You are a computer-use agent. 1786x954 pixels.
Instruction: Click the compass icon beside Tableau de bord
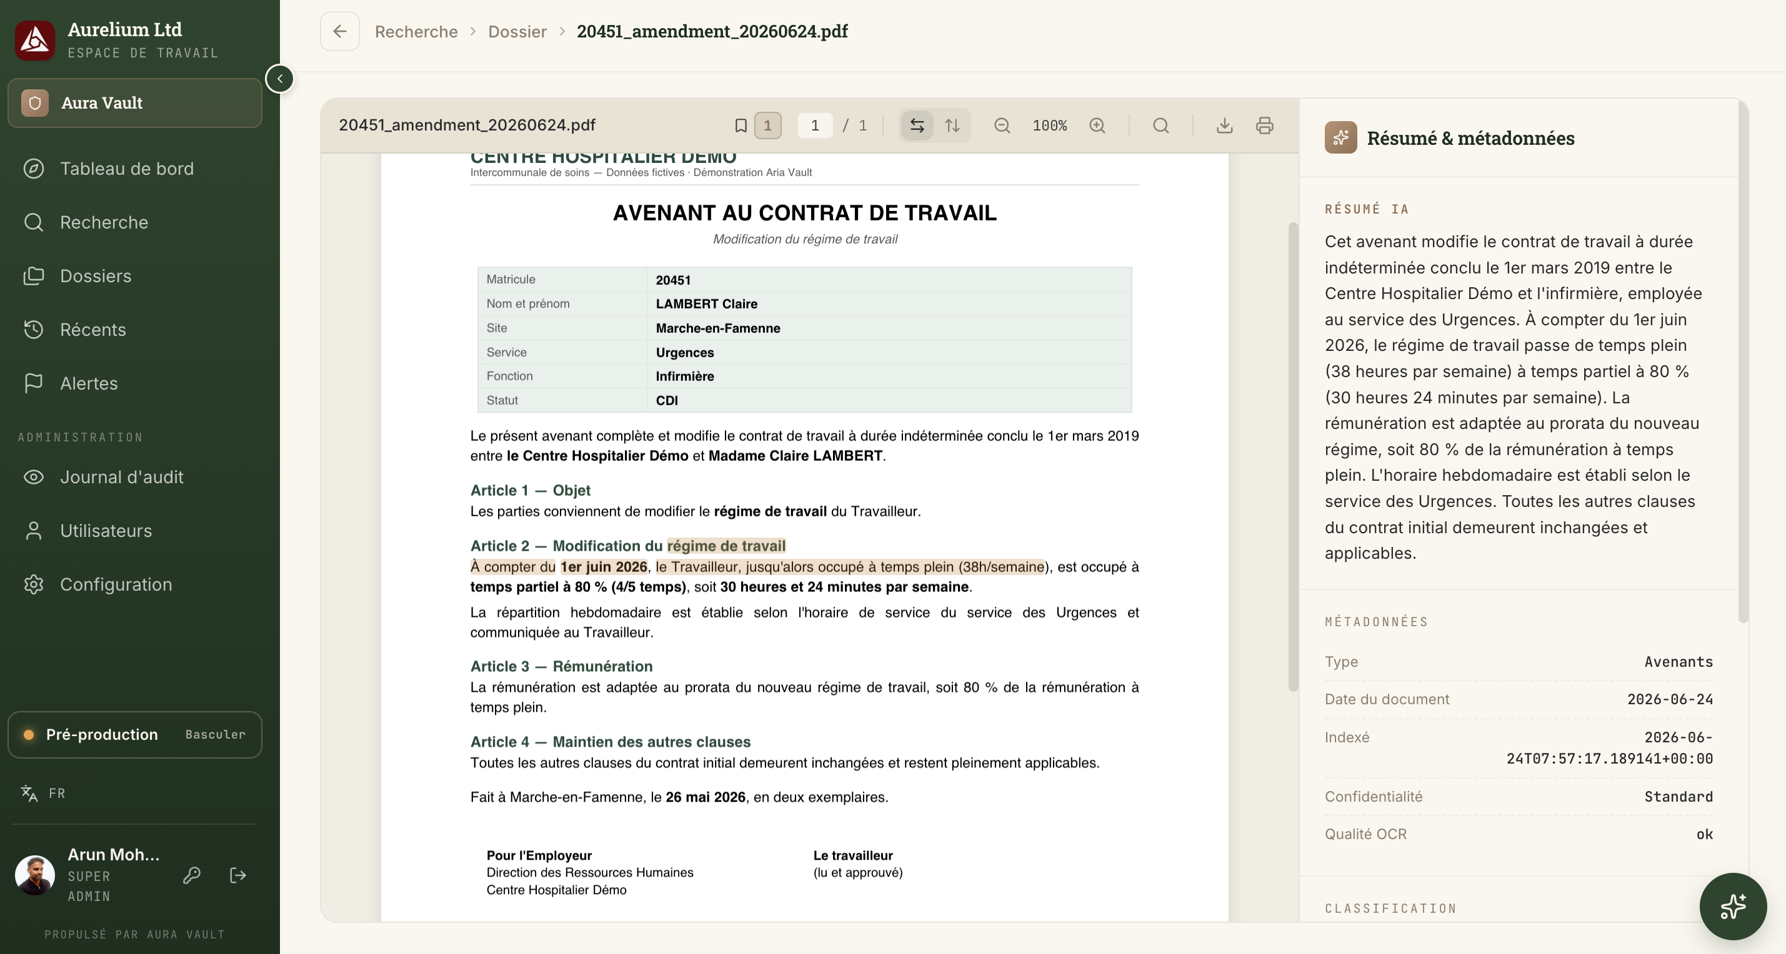coord(33,169)
